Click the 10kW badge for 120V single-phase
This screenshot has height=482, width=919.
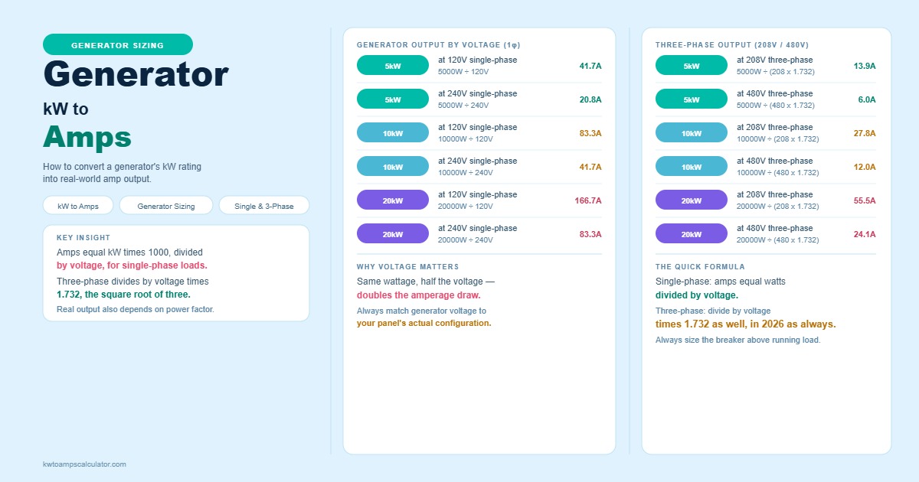pyautogui.click(x=393, y=133)
